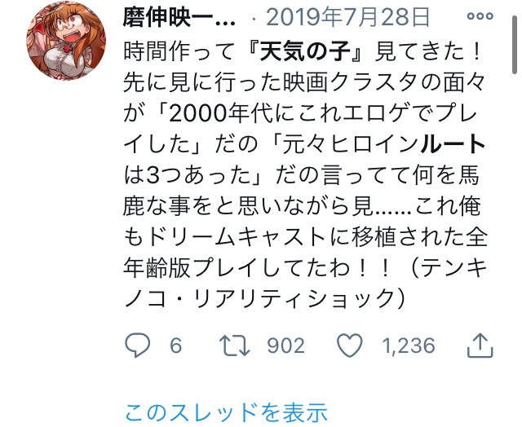Viewport: 522px width, 427px height.
Task: Click the retweet count 902
Action: tap(286, 346)
